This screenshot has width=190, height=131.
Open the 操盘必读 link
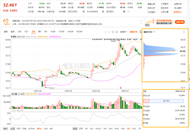click(x=151, y=4)
